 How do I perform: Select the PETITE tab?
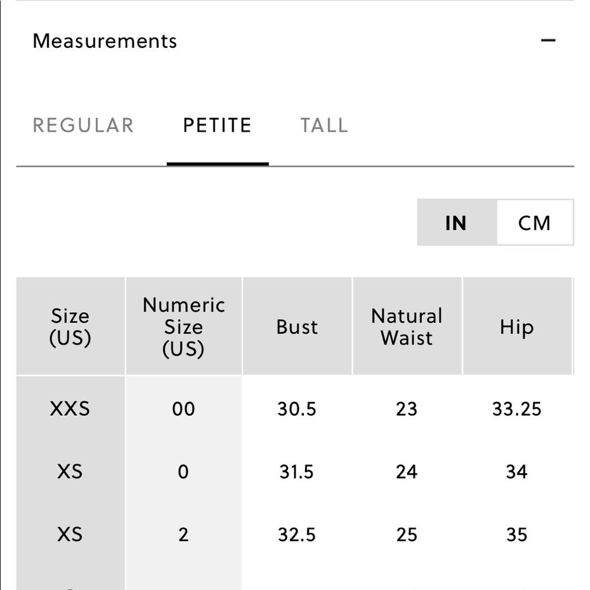click(x=217, y=125)
